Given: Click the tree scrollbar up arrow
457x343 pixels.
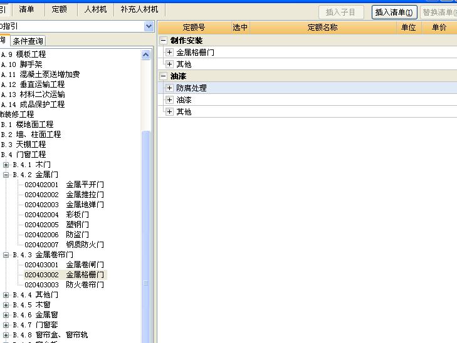Looking at the screenshot, I should [146, 54].
